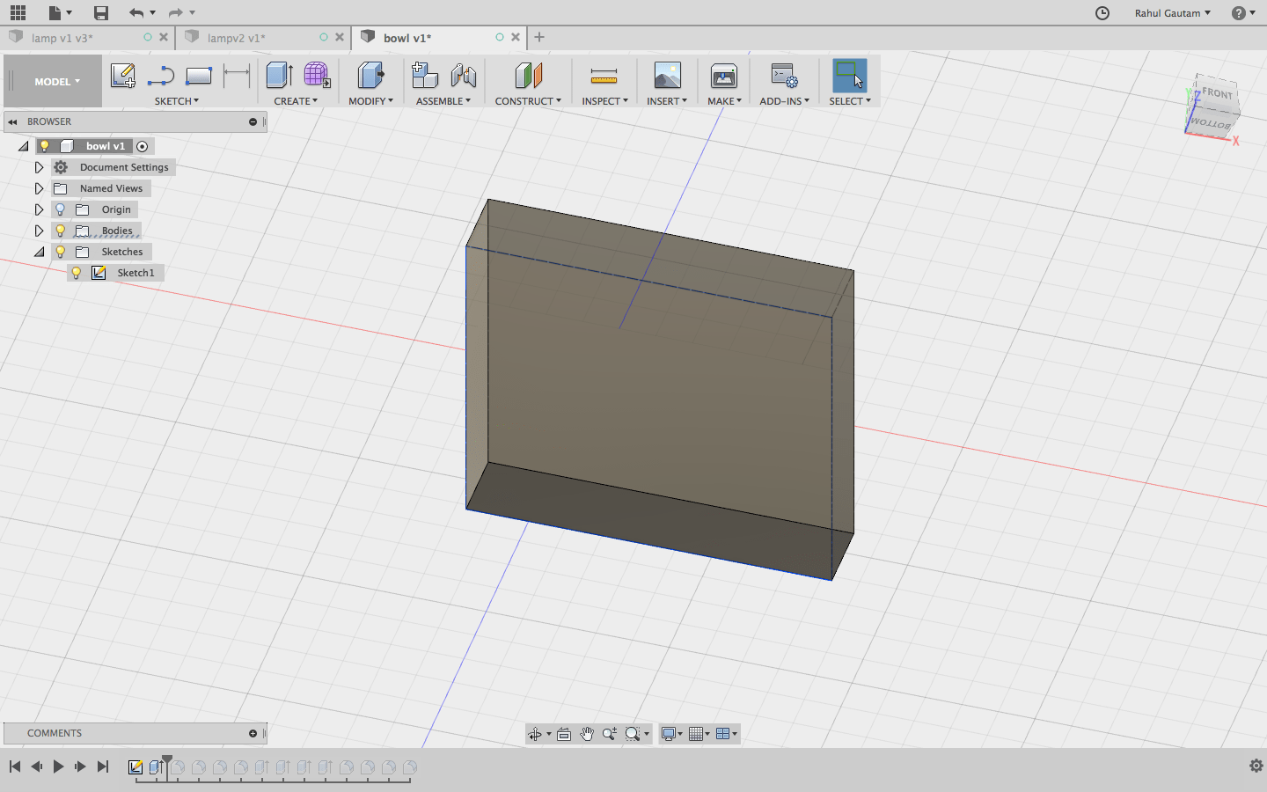Select the Zoom tool
1267x792 pixels.
(x=610, y=734)
